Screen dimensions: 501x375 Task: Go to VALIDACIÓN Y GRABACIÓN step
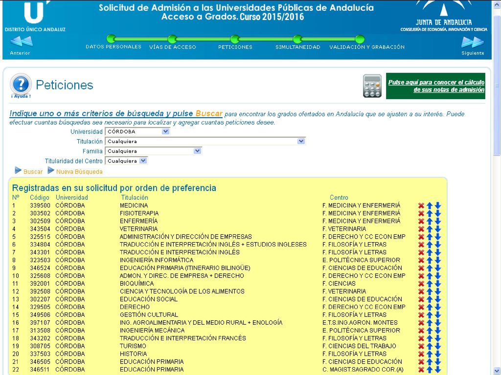(x=367, y=47)
